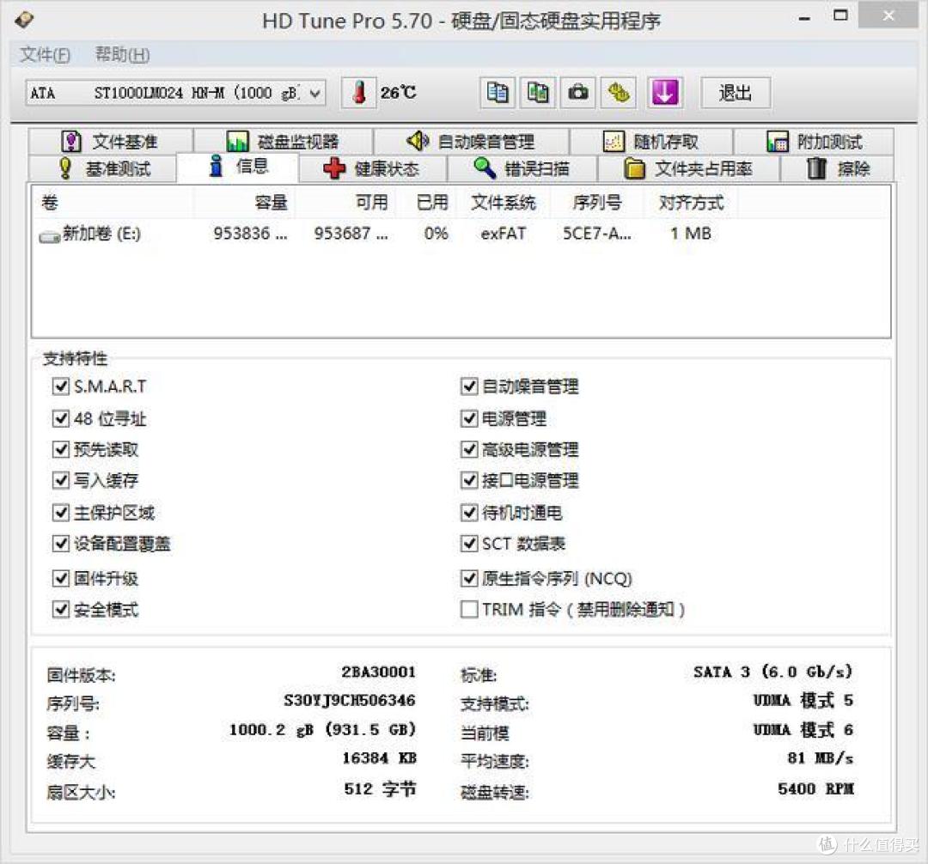Viewport: 928px width, 864px height.
Task: Select the 信息 tab
Action: pyautogui.click(x=237, y=167)
